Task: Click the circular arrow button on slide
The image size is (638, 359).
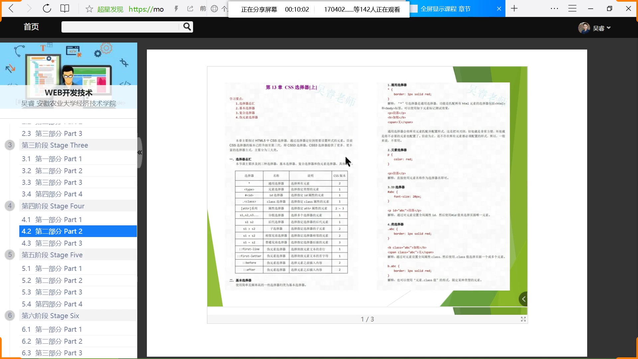Action: coord(523,299)
